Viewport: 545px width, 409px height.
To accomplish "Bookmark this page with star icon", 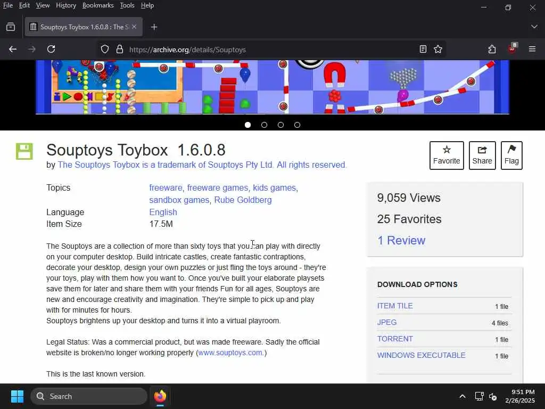I will (x=438, y=49).
